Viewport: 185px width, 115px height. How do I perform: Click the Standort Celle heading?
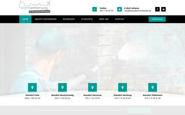click(x=32, y=95)
